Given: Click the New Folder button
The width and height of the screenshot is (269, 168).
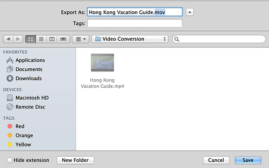Looking at the screenshot, I should click(75, 160).
